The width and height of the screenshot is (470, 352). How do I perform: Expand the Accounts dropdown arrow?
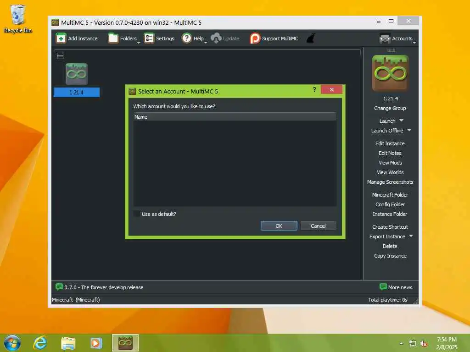click(414, 43)
